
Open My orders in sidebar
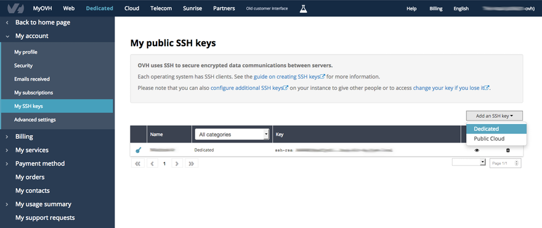coord(30,177)
